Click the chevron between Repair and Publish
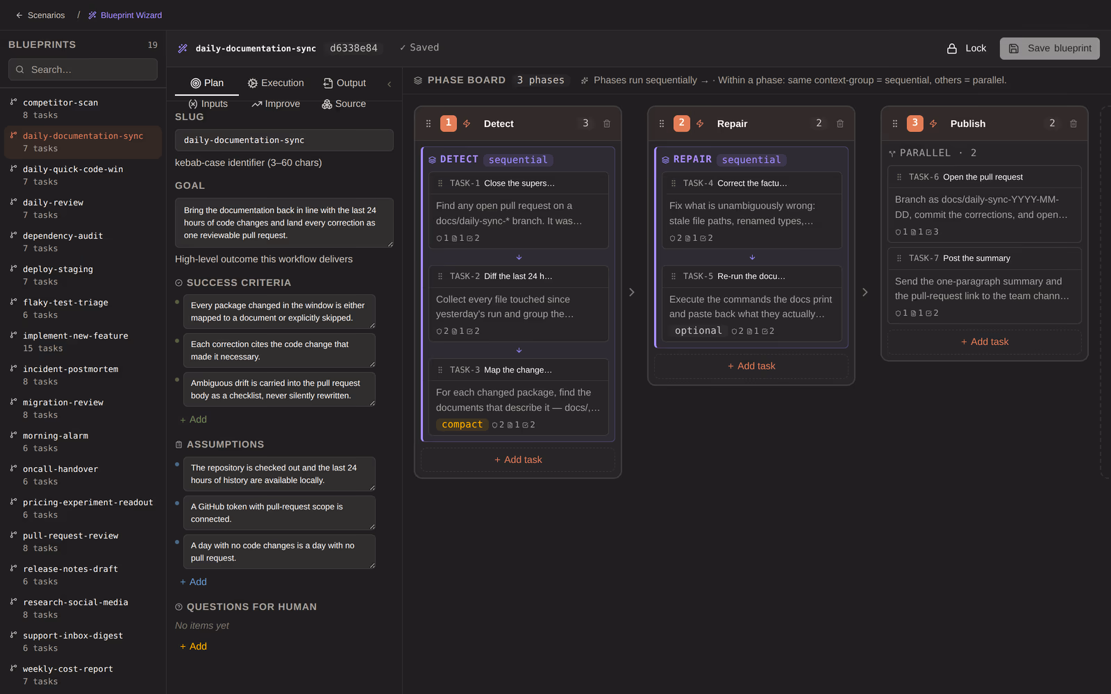The width and height of the screenshot is (1111, 694). (865, 292)
